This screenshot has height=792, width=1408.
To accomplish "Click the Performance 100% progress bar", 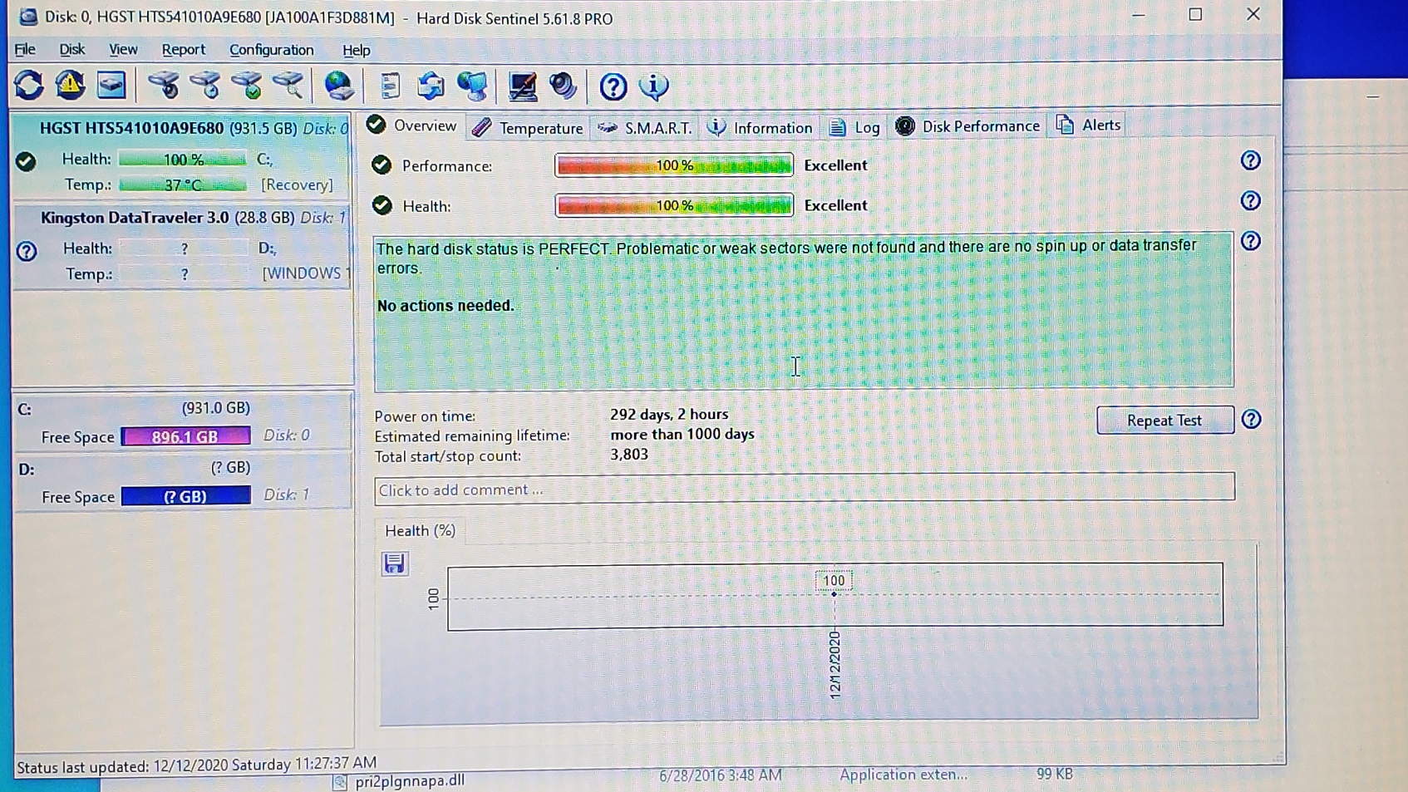I will click(x=673, y=165).
